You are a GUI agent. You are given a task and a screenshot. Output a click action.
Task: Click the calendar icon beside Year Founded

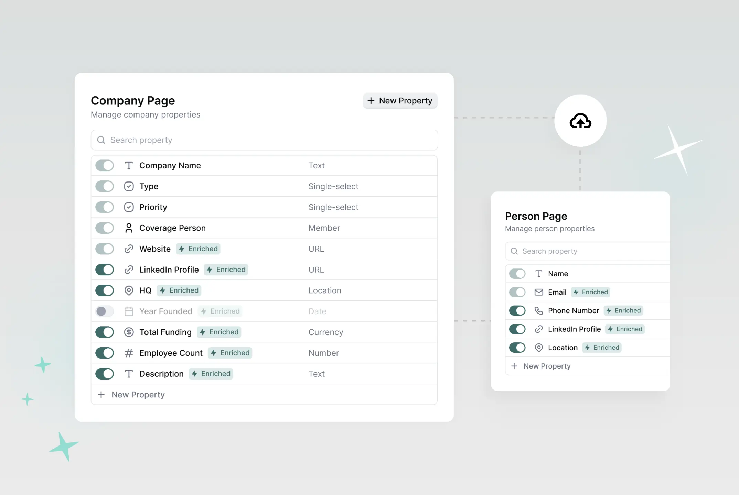(129, 311)
